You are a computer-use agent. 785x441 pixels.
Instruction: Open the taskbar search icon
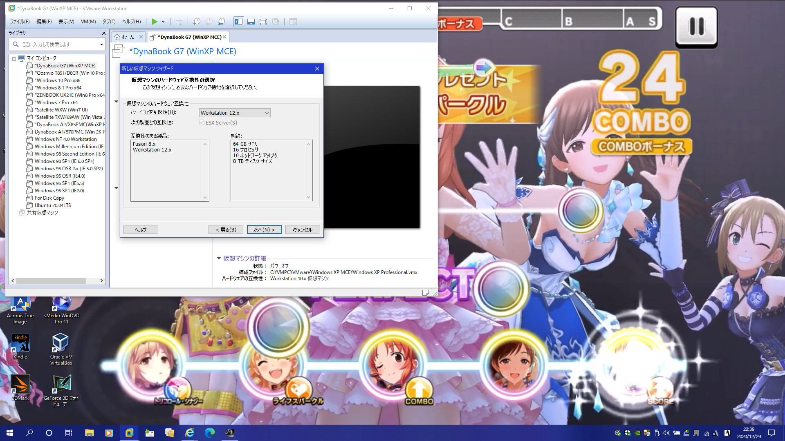pos(29,433)
